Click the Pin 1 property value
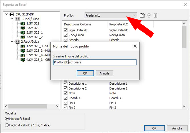This screenshot has height=133, width=190. tap(113, 103)
